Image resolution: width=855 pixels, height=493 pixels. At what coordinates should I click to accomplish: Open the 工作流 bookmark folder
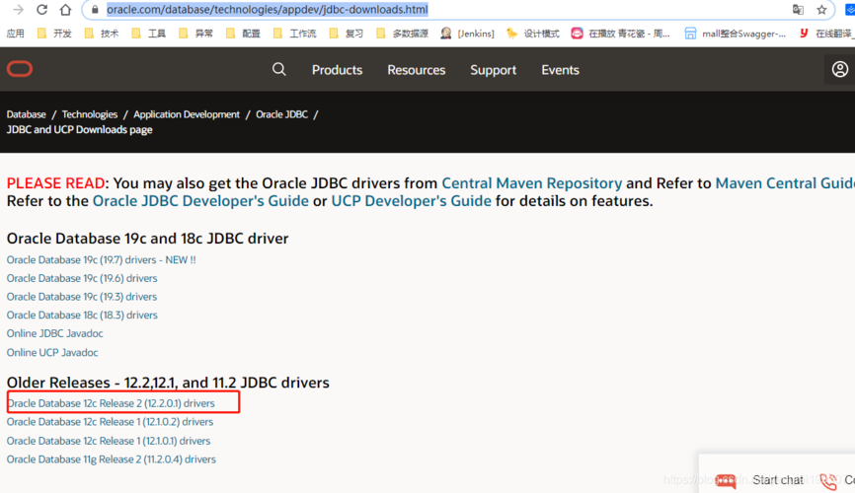tap(294, 34)
